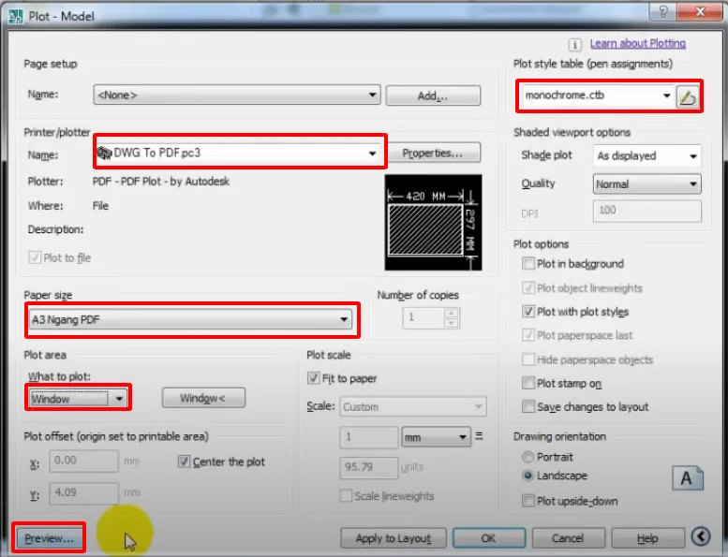This screenshot has width=728, height=557.
Task: Enable Save changes to layout checkbox
Action: pyautogui.click(x=527, y=406)
